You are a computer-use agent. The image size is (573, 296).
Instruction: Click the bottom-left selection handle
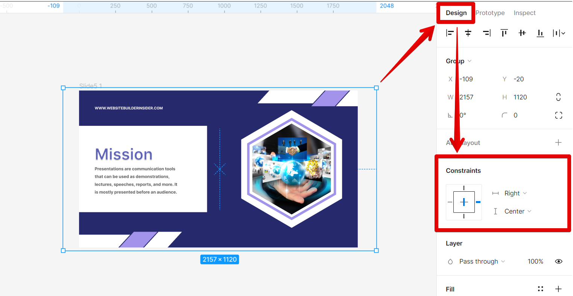[x=63, y=250]
